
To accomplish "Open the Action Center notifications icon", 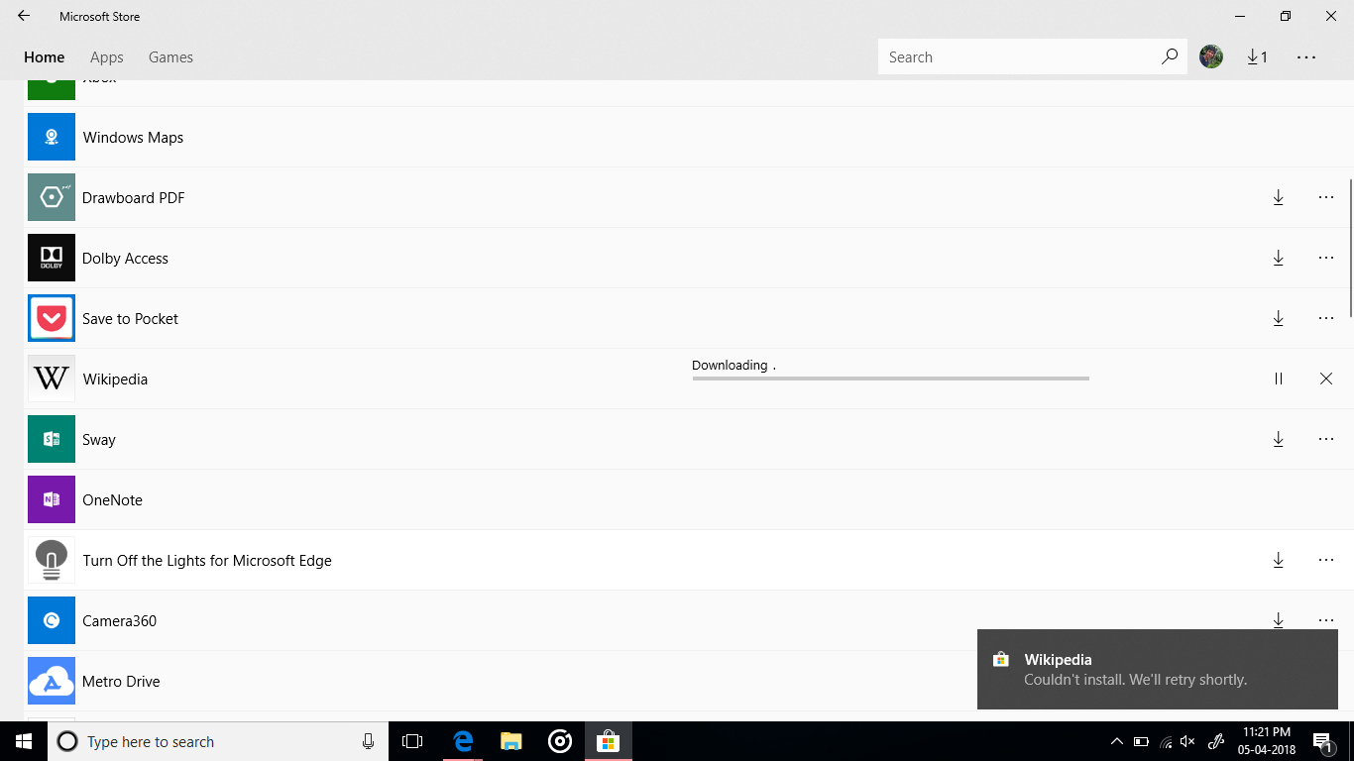I will click(x=1322, y=741).
